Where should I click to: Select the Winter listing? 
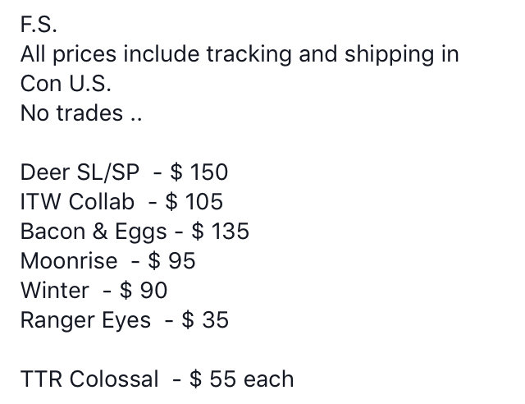click(x=94, y=291)
